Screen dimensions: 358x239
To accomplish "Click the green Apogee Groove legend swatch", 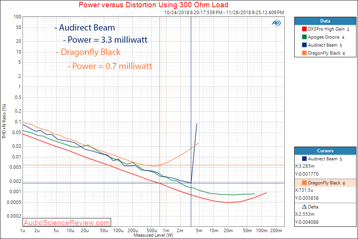I will 304,37.
